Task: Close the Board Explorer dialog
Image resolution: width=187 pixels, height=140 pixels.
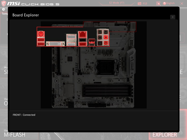Action: pyautogui.click(x=172, y=17)
